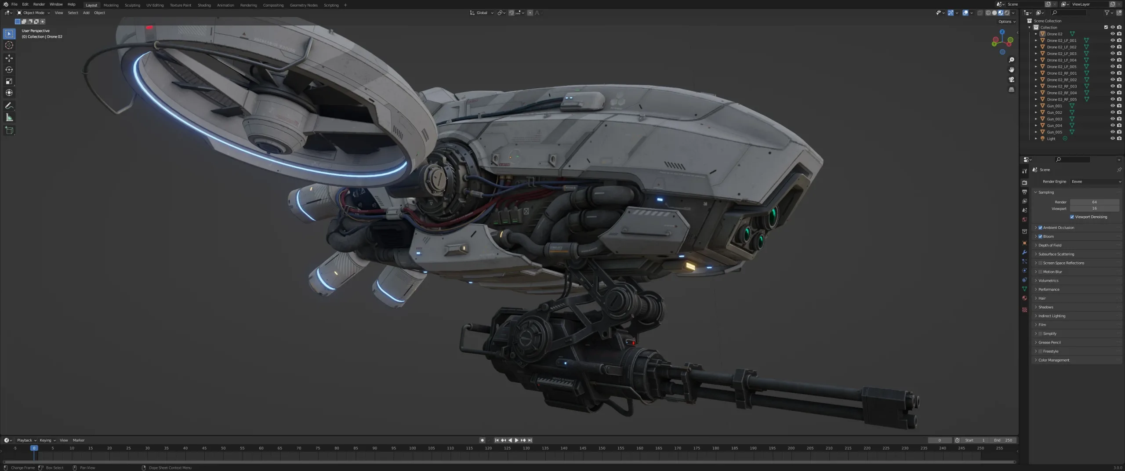The height and width of the screenshot is (471, 1125).
Task: Open the Render menu
Action: pos(39,4)
